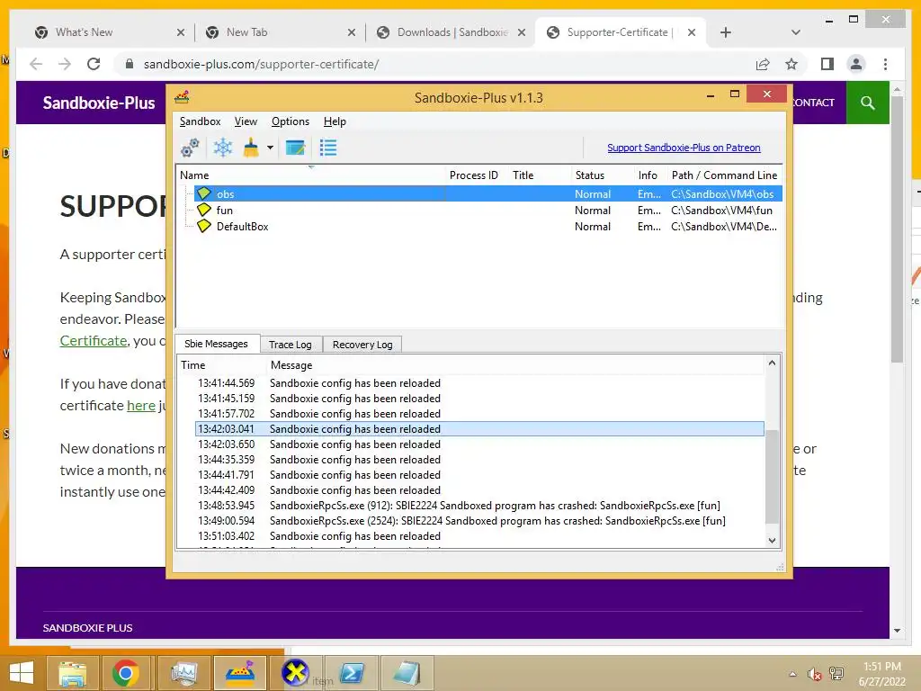Open Chrome profile avatar

point(856,64)
